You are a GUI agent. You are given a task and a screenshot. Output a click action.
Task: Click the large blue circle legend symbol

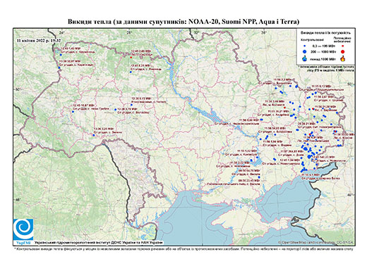coord(305,51)
